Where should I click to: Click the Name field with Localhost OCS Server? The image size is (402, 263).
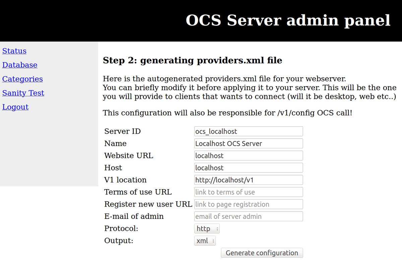pos(248,144)
